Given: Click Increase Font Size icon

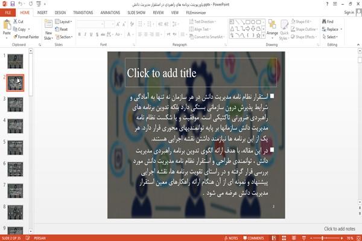Looking at the screenshot, I should (x=118, y=24).
